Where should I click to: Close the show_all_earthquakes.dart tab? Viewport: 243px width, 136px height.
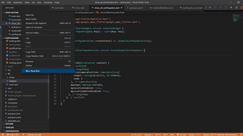pyautogui.click(x=121, y=8)
